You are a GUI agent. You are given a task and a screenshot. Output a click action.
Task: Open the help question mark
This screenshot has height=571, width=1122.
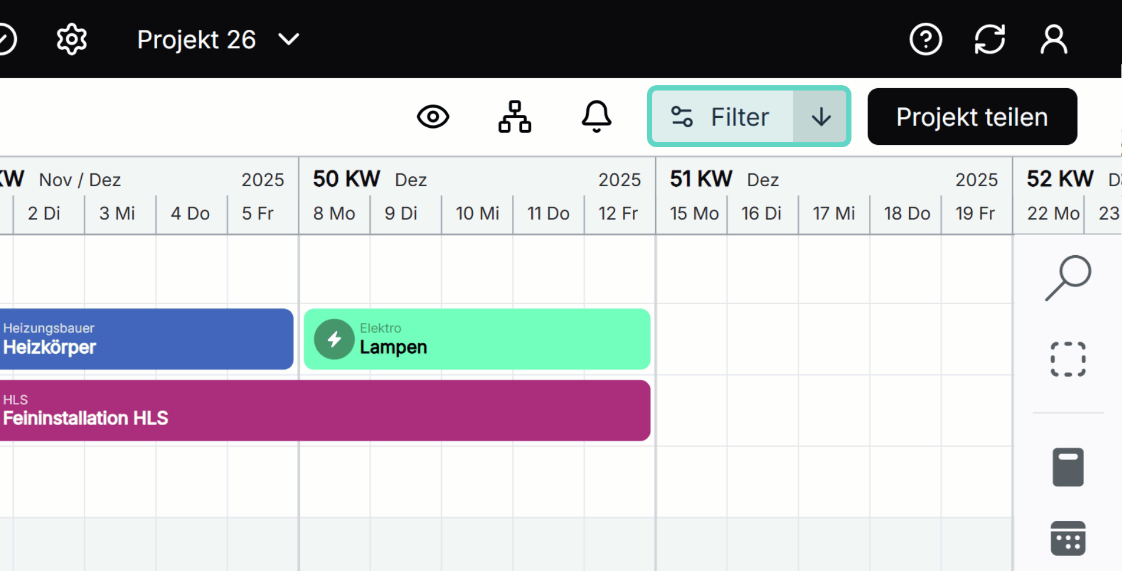coord(926,39)
